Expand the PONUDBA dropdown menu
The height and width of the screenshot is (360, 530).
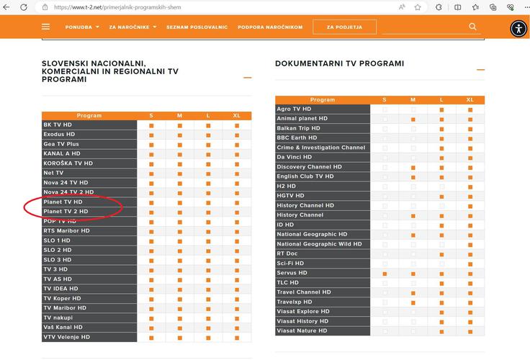point(82,27)
